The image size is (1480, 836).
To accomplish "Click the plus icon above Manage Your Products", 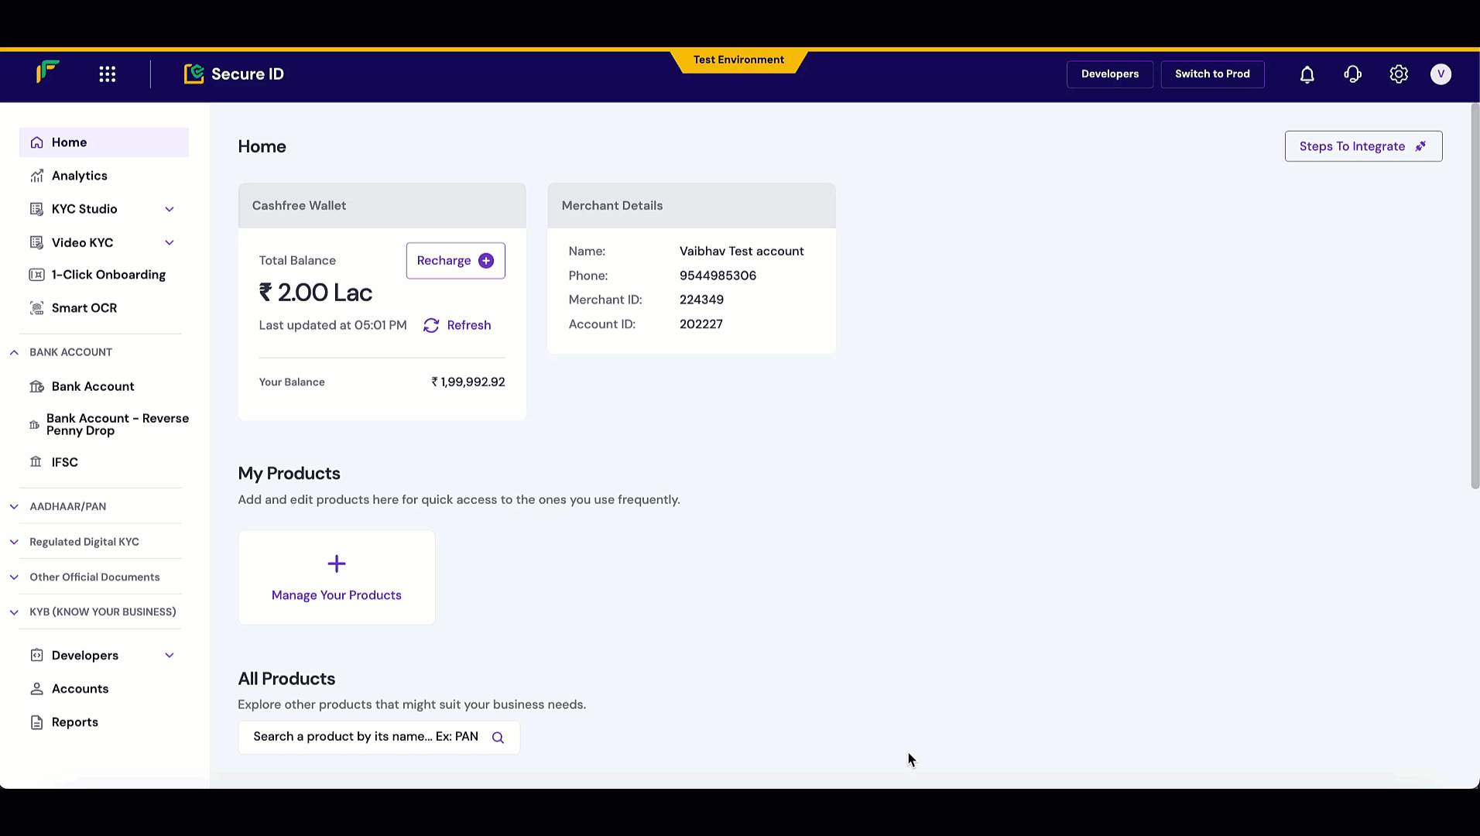I will 337,564.
